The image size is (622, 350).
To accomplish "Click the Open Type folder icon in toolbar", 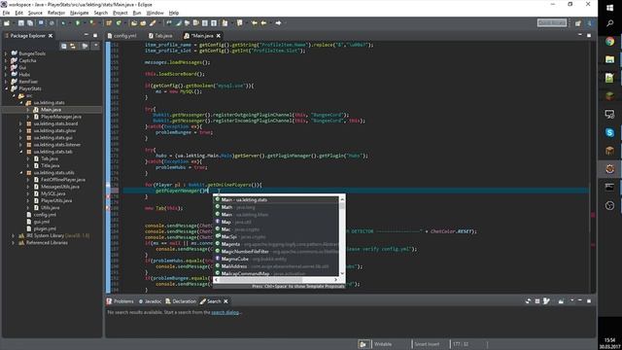I will pos(134,23).
